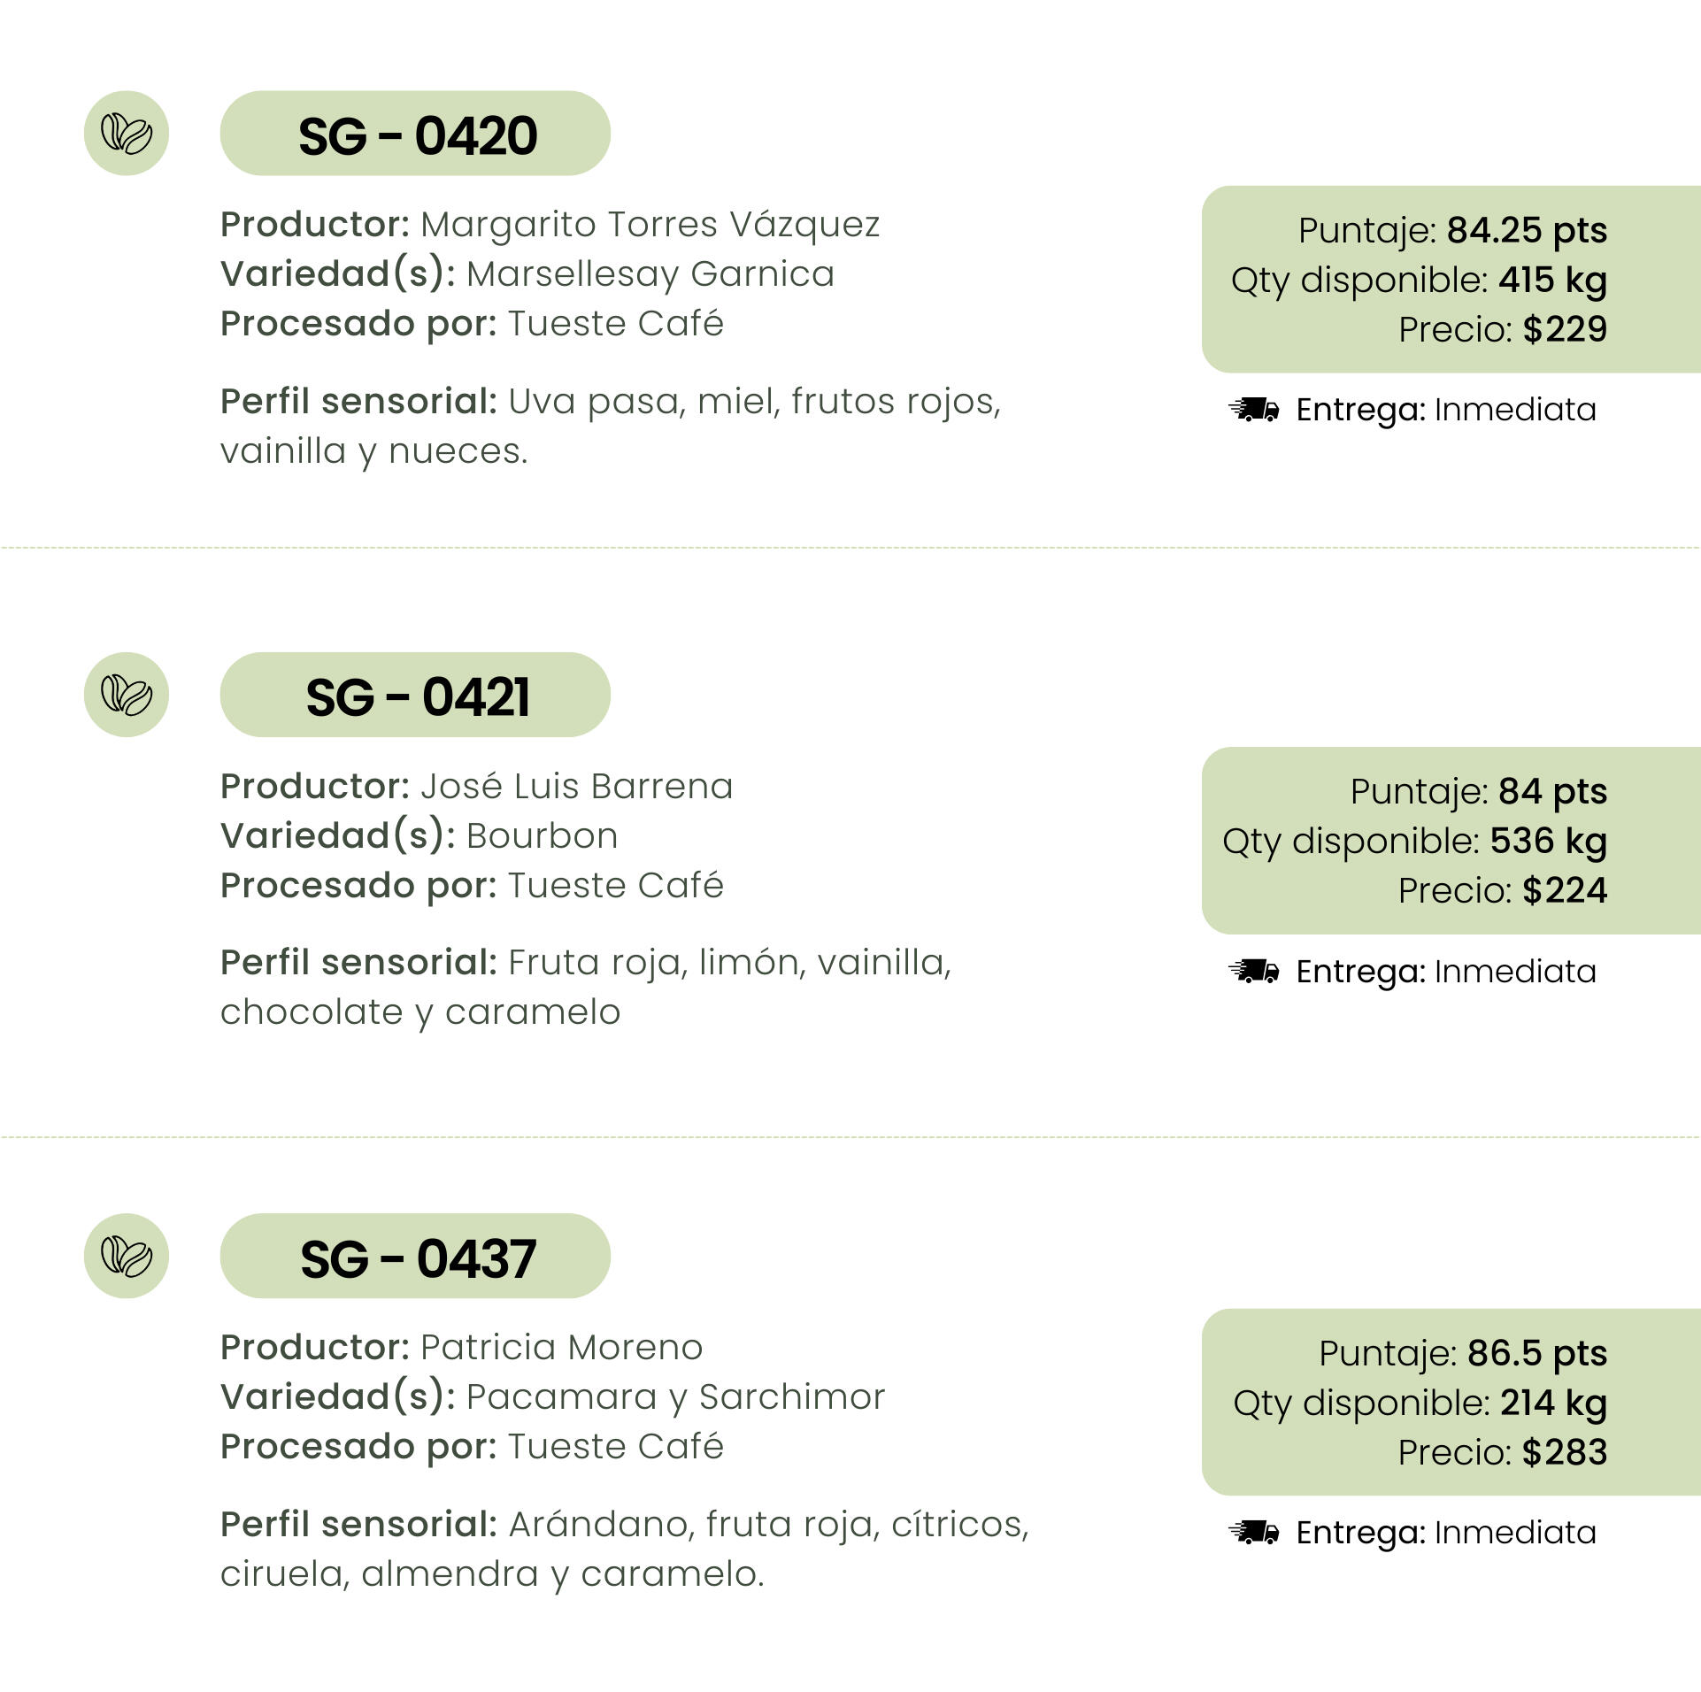Click producer name José Luis Barrena
This screenshot has width=1701, height=1692.
[x=576, y=786]
